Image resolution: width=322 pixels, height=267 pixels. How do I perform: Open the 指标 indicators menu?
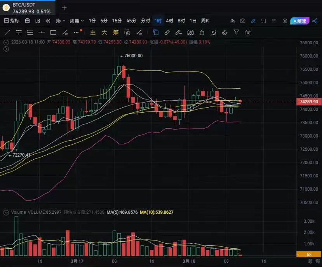12,21
